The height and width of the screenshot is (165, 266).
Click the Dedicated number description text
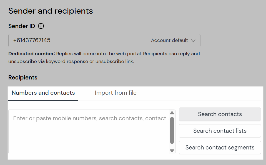click(x=104, y=57)
